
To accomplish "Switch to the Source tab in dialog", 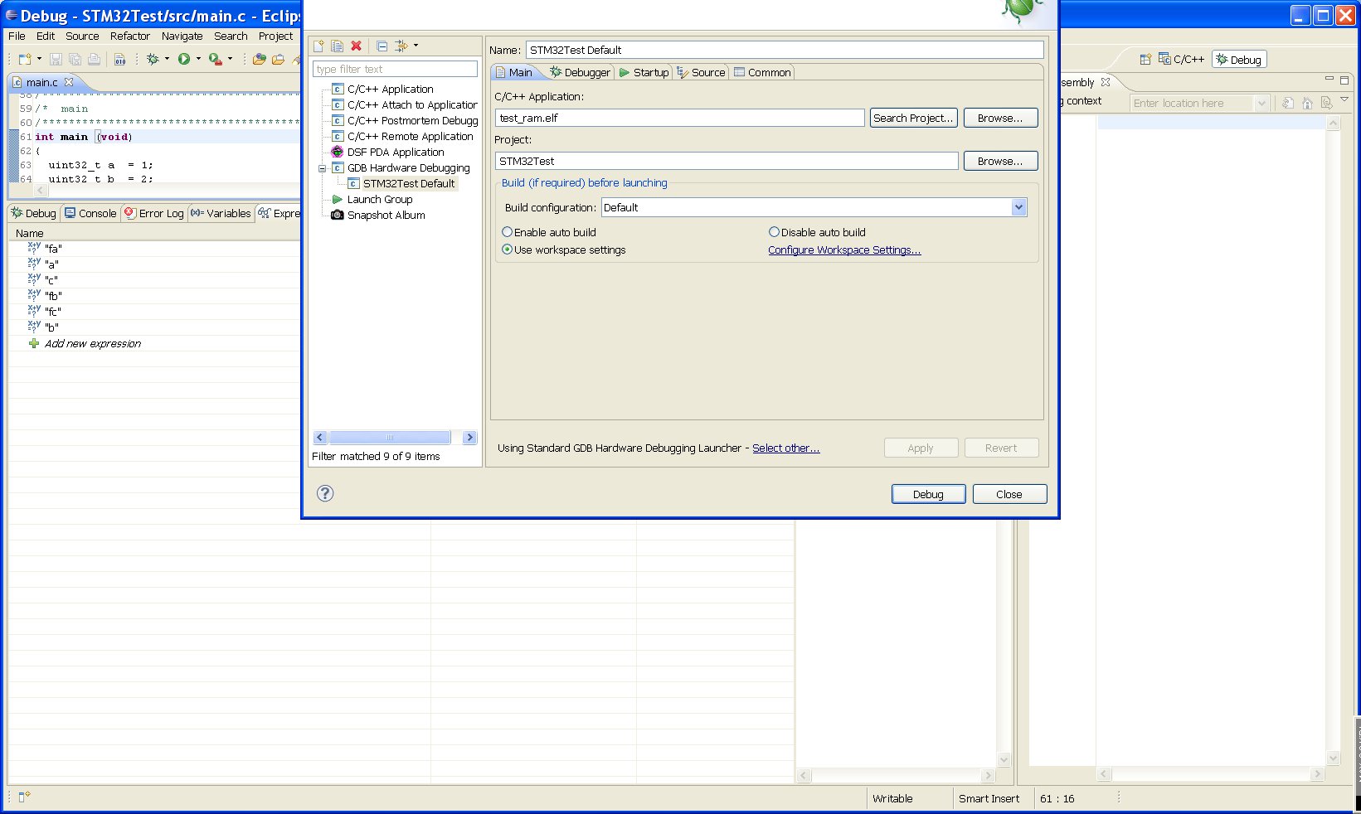I will (701, 72).
